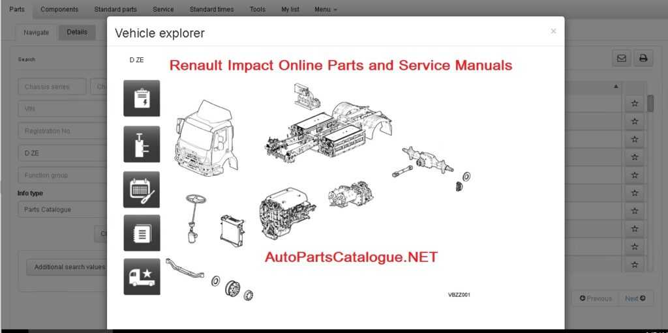Open the Standard parts tab
Viewport: 668px width, 333px height.
point(115,9)
